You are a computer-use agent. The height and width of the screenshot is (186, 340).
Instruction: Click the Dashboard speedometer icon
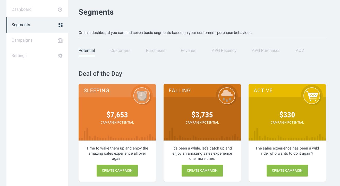pos(60,10)
